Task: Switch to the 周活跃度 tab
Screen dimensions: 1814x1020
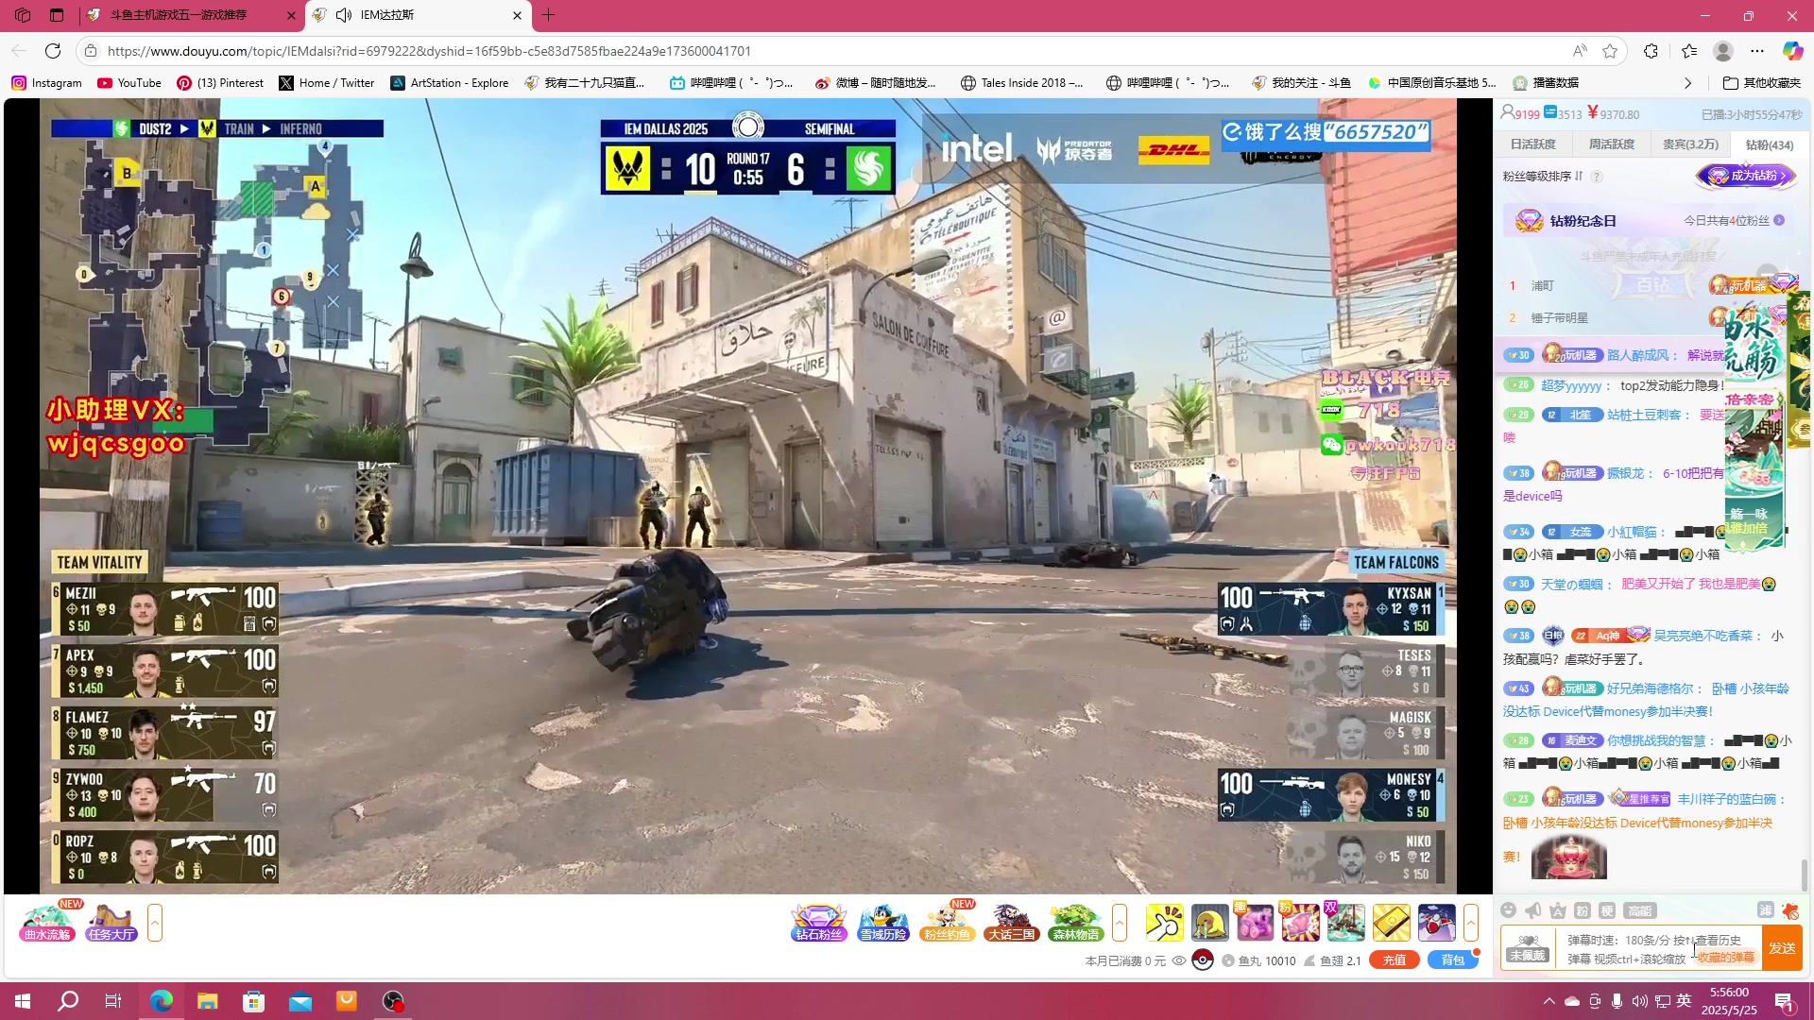Action: point(1611,144)
